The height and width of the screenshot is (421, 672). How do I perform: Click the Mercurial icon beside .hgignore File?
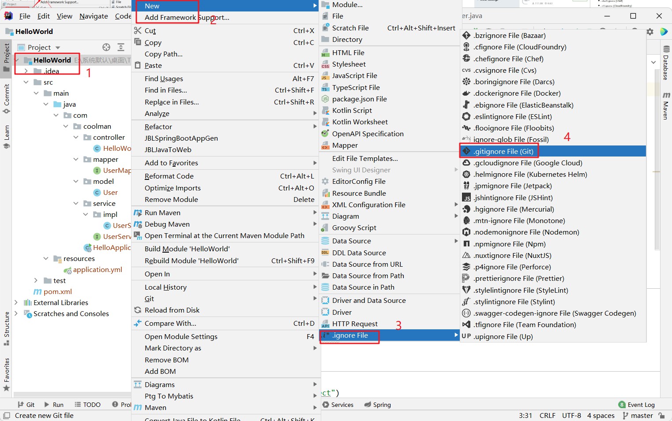[466, 209]
